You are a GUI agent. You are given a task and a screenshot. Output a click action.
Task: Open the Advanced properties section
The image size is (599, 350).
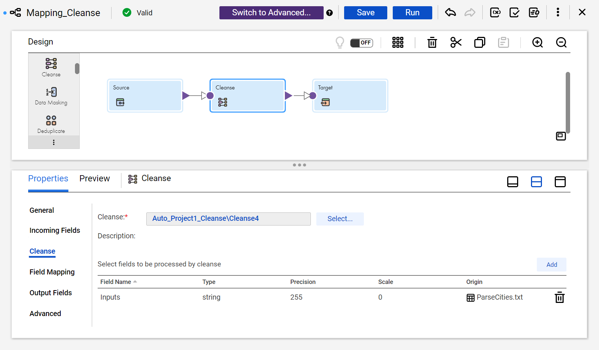[x=45, y=314]
